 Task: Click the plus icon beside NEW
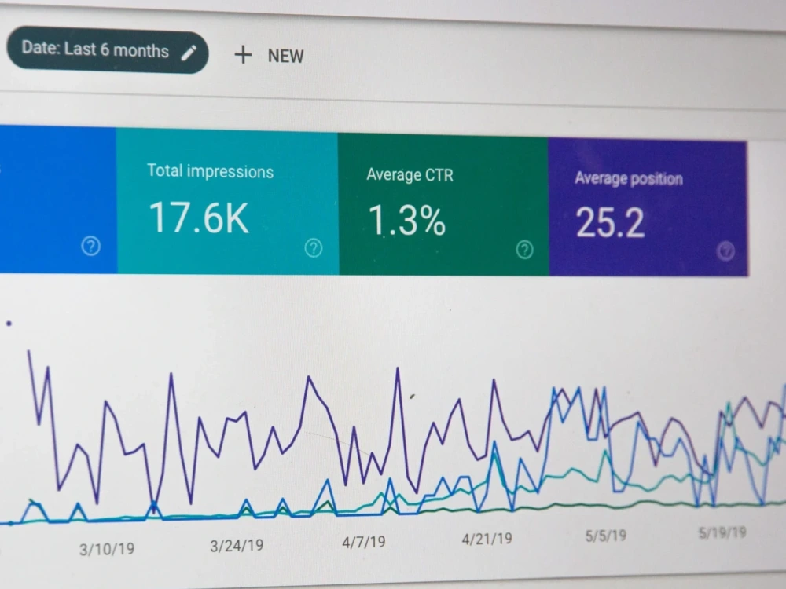click(243, 55)
